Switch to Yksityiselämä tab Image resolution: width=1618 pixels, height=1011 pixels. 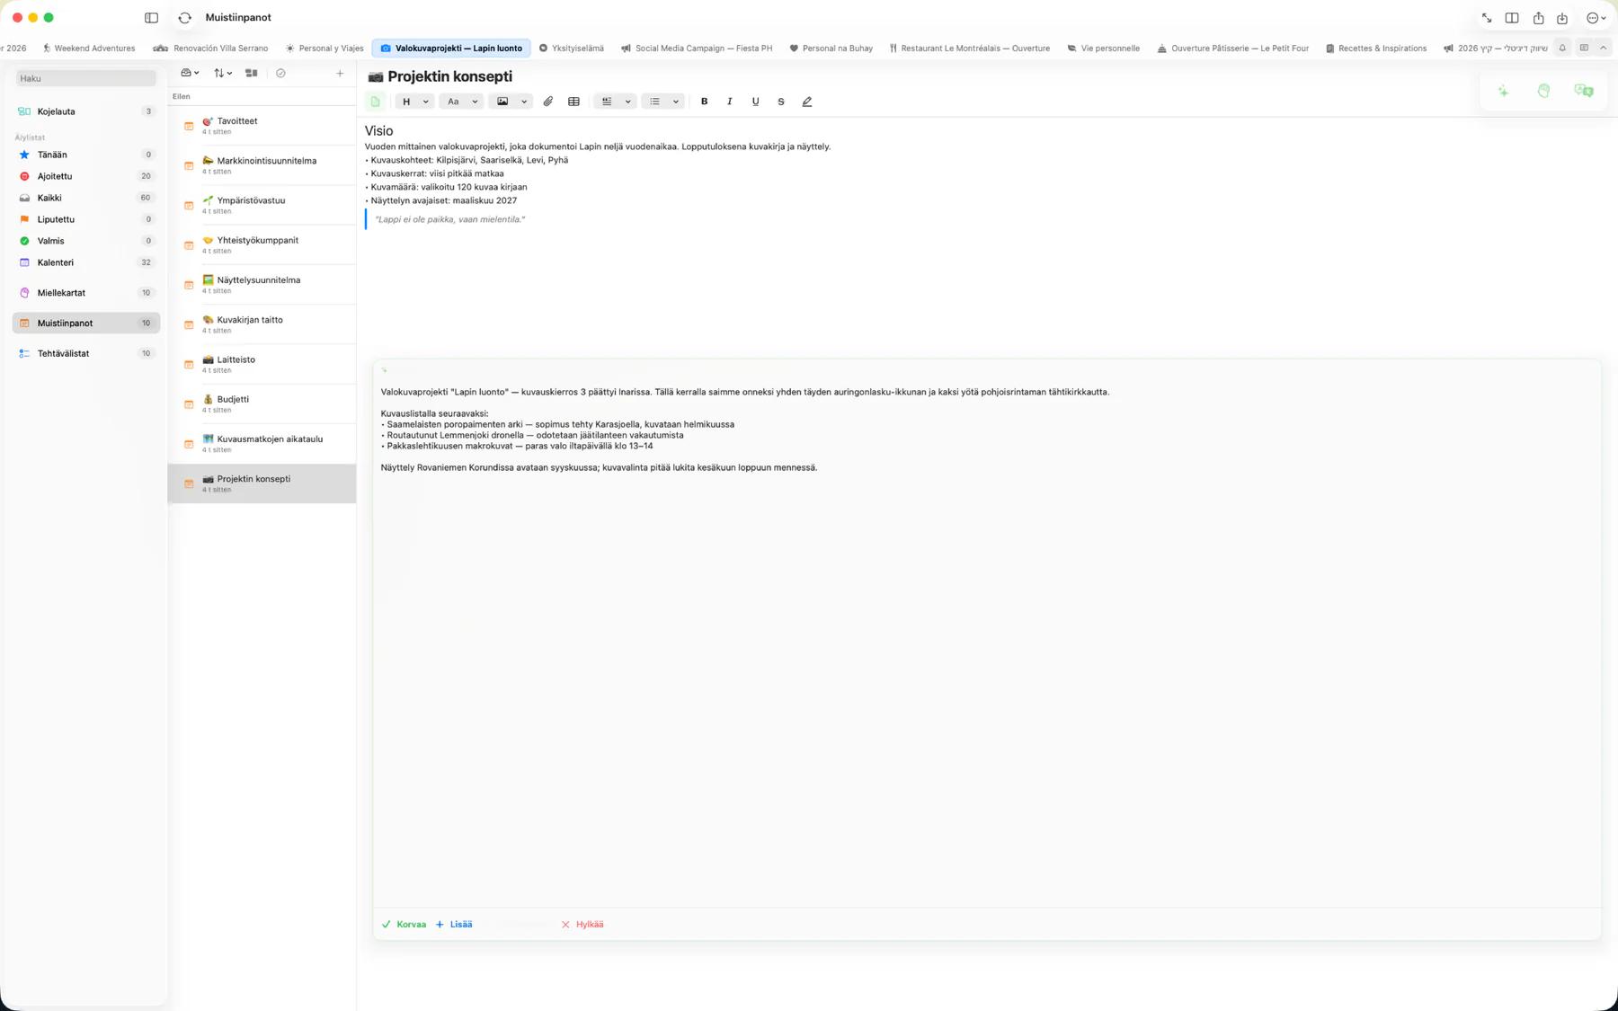(x=571, y=49)
